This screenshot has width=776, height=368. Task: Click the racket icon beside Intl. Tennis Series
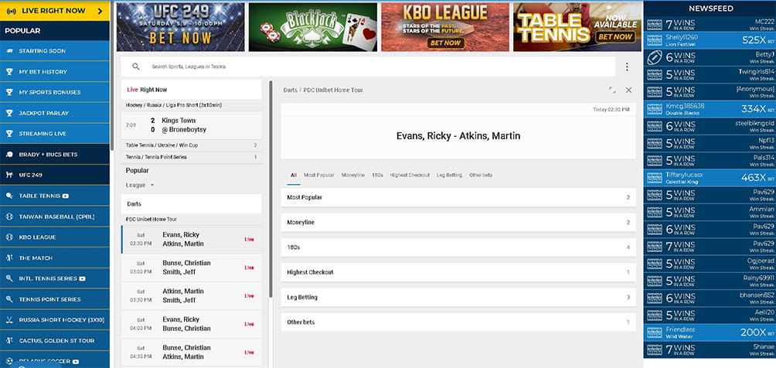9,278
